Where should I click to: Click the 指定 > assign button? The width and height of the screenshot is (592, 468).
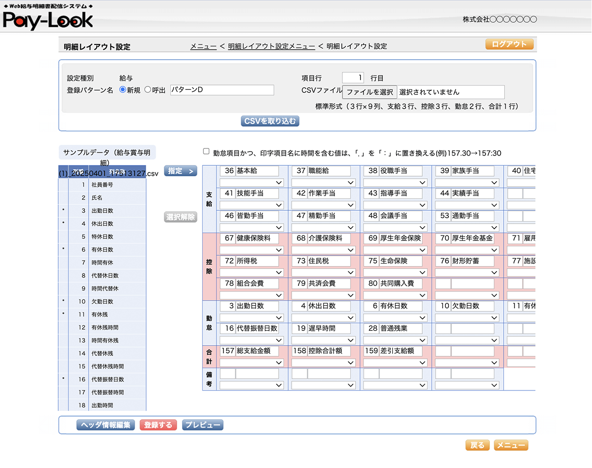(x=180, y=171)
